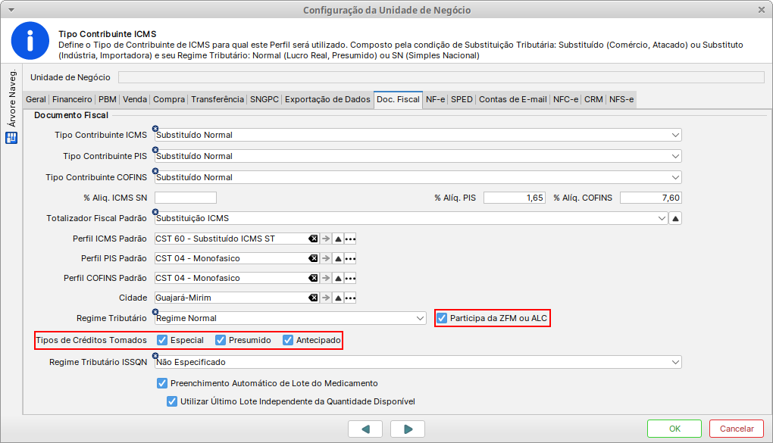Go to the next step arrow
773x443 pixels.
[408, 429]
